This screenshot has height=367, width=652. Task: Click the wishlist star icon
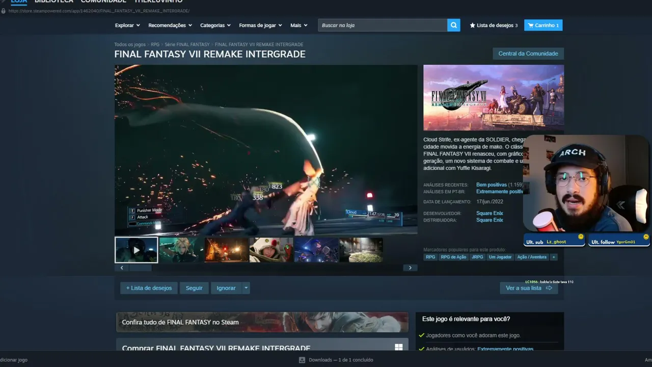(x=472, y=25)
